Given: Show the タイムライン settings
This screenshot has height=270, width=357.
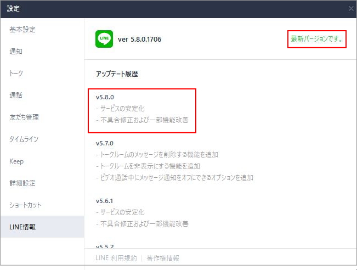Looking at the screenshot, I should tap(24, 139).
